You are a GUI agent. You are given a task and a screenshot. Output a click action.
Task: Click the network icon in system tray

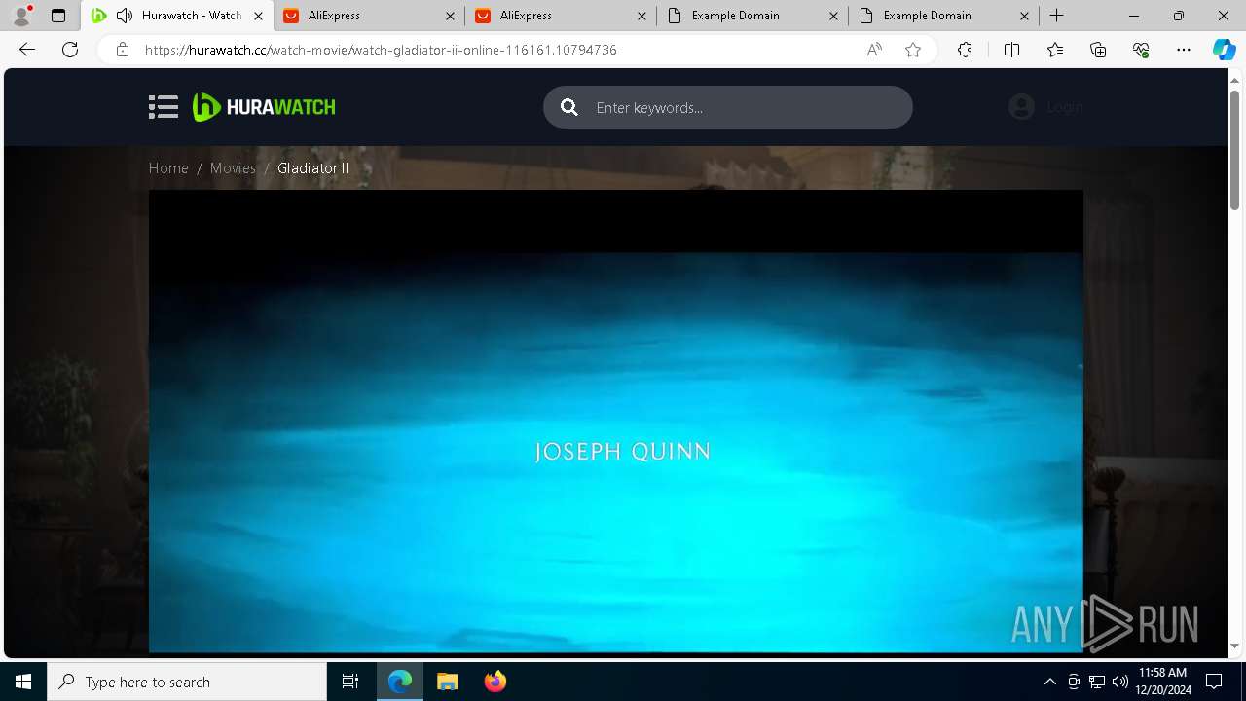click(x=1097, y=682)
